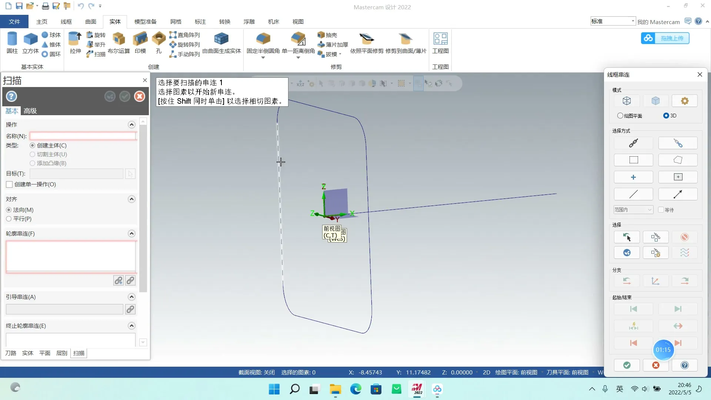The width and height of the screenshot is (711, 400).
Task: Click the 拖拽上传 upload button
Action: pyautogui.click(x=665, y=38)
